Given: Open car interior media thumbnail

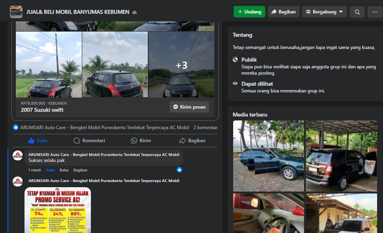Looking at the screenshot, I should click(268, 213).
